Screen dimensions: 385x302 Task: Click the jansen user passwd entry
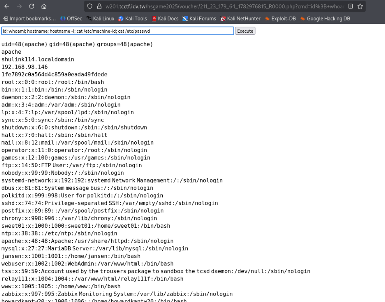point(71,256)
